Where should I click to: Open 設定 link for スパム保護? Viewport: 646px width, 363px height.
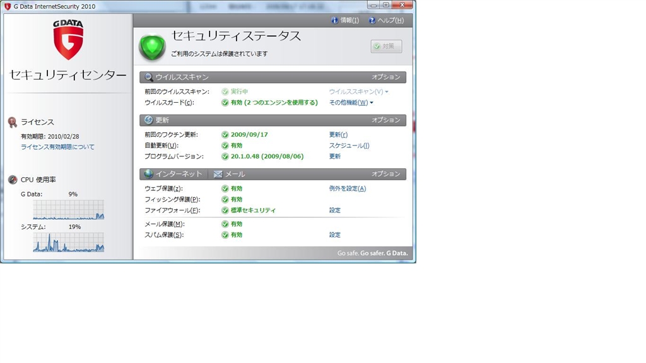[x=334, y=235]
